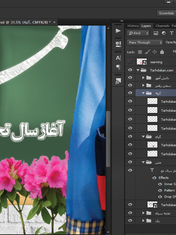This screenshot has height=235, width=176.
Task: Open the Kind filter dropdown
Action: (138, 33)
